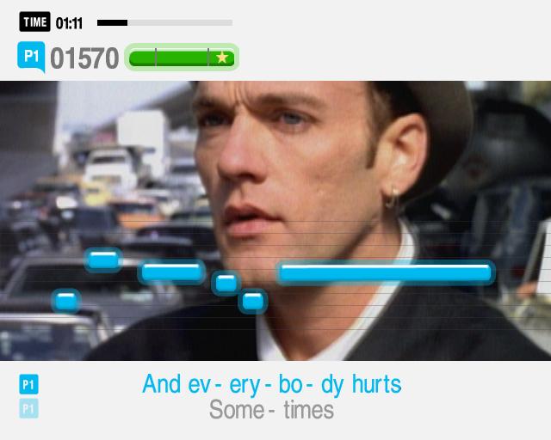Click the song time progress bar
The height and width of the screenshot is (440, 551).
click(x=164, y=23)
